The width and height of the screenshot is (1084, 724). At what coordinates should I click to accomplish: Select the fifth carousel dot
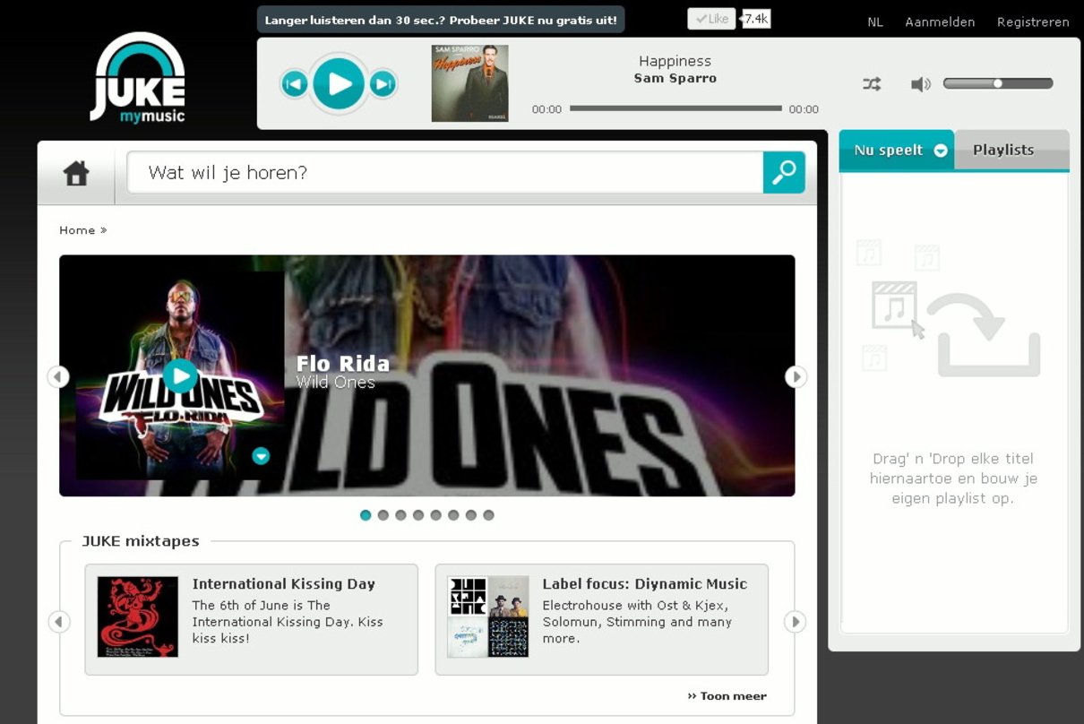(x=436, y=515)
